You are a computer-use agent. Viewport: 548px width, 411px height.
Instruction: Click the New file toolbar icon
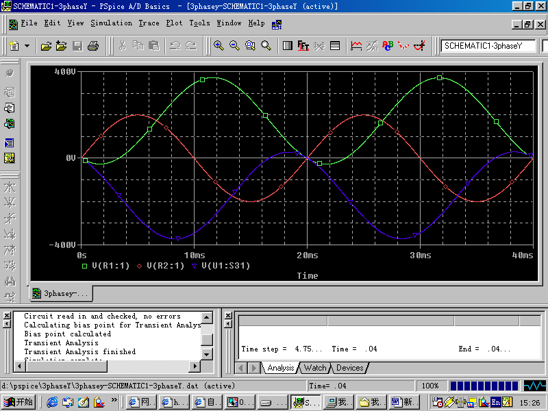click(14, 45)
